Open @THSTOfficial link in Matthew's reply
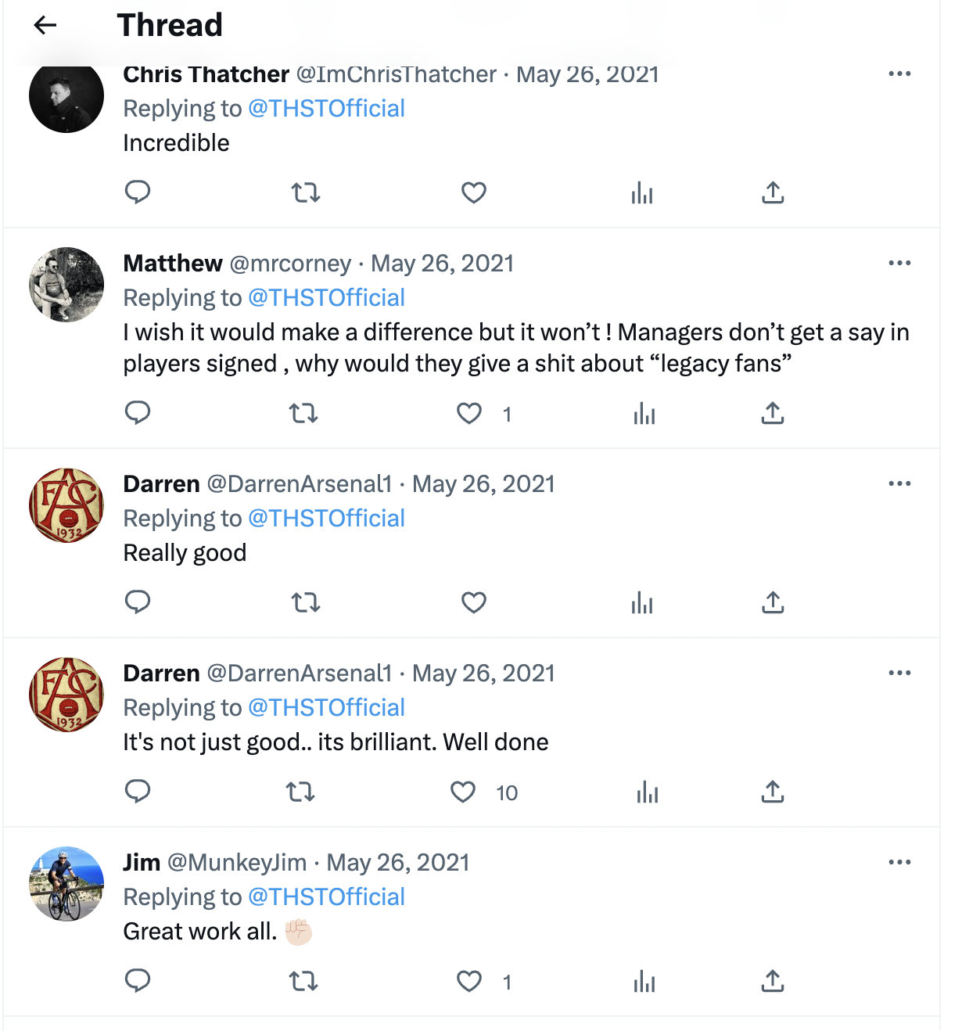 pyautogui.click(x=326, y=298)
